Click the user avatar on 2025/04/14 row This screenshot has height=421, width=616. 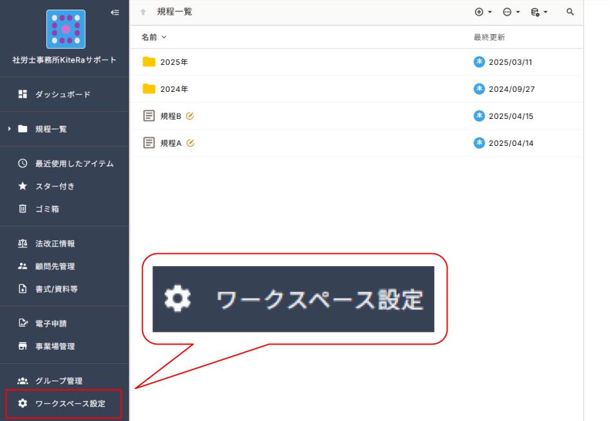tap(479, 143)
